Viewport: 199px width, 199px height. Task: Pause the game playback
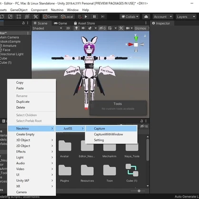(x=94, y=17)
